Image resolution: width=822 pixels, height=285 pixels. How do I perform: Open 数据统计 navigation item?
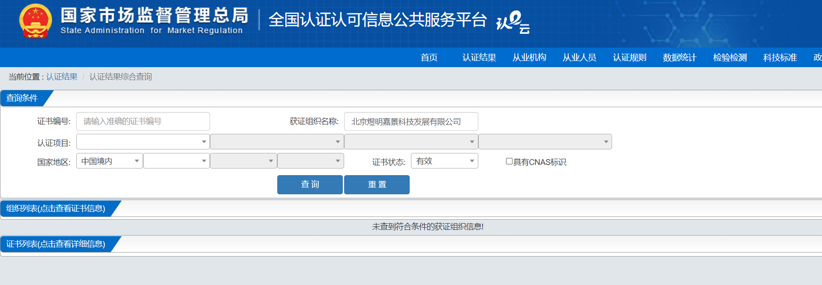click(679, 57)
